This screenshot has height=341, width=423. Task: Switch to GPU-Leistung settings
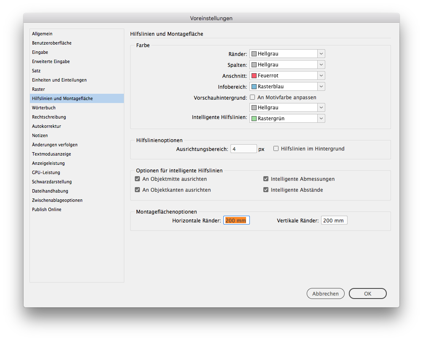pos(46,172)
